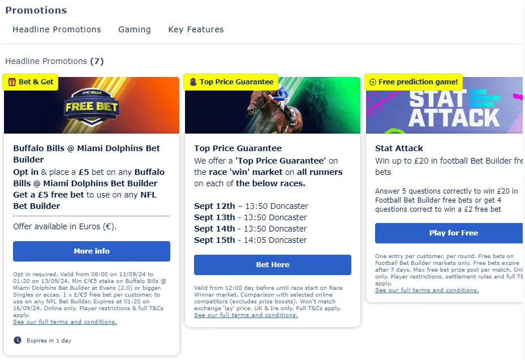The width and height of the screenshot is (525, 360).
Task: Open full terms link under Bet & Get offer
Action: tap(64, 322)
